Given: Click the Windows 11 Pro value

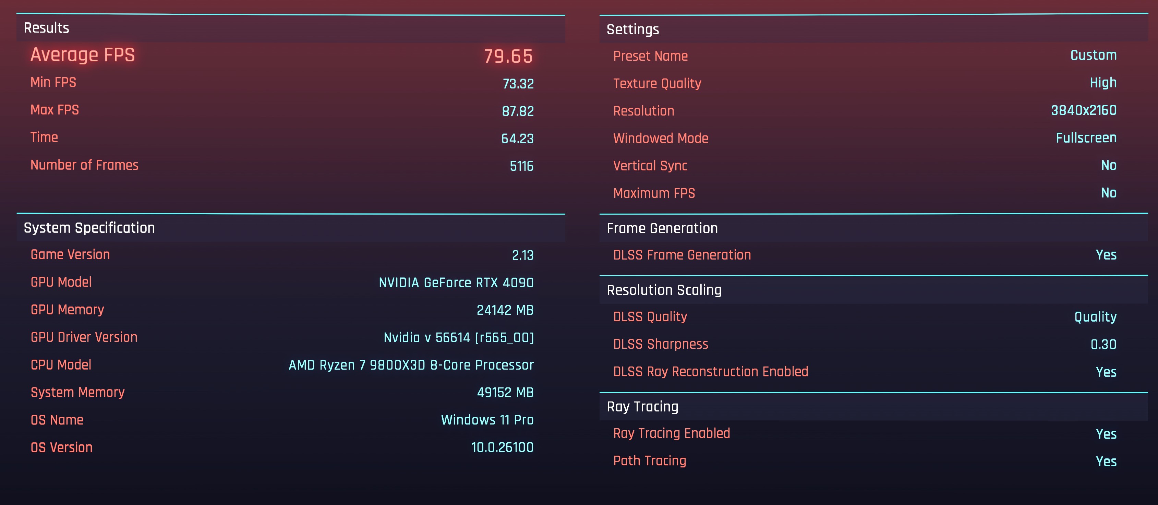Looking at the screenshot, I should [487, 420].
